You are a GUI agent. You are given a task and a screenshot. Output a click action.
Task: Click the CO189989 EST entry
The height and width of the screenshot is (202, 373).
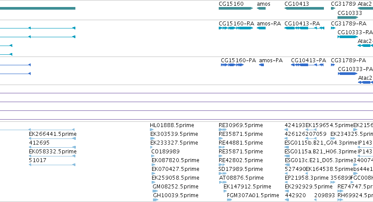click(165, 152)
